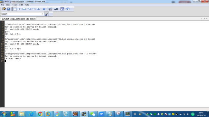
Task: Open the View menu
Action: click(x=8, y=5)
